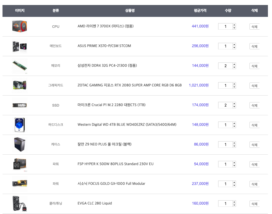The width and height of the screenshot is (272, 214).
Task: Click the 441,000원 price
Action: click(x=200, y=26)
